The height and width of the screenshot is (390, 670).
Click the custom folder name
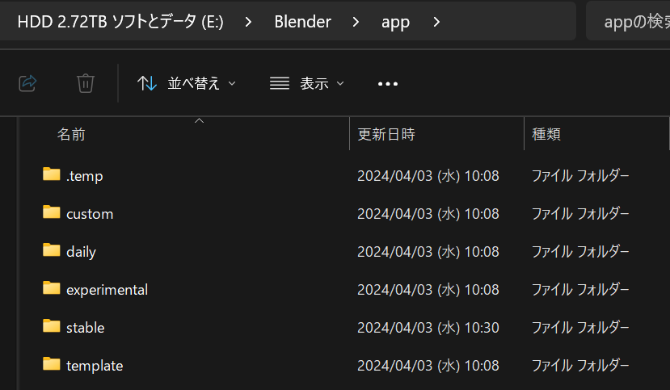click(x=90, y=214)
